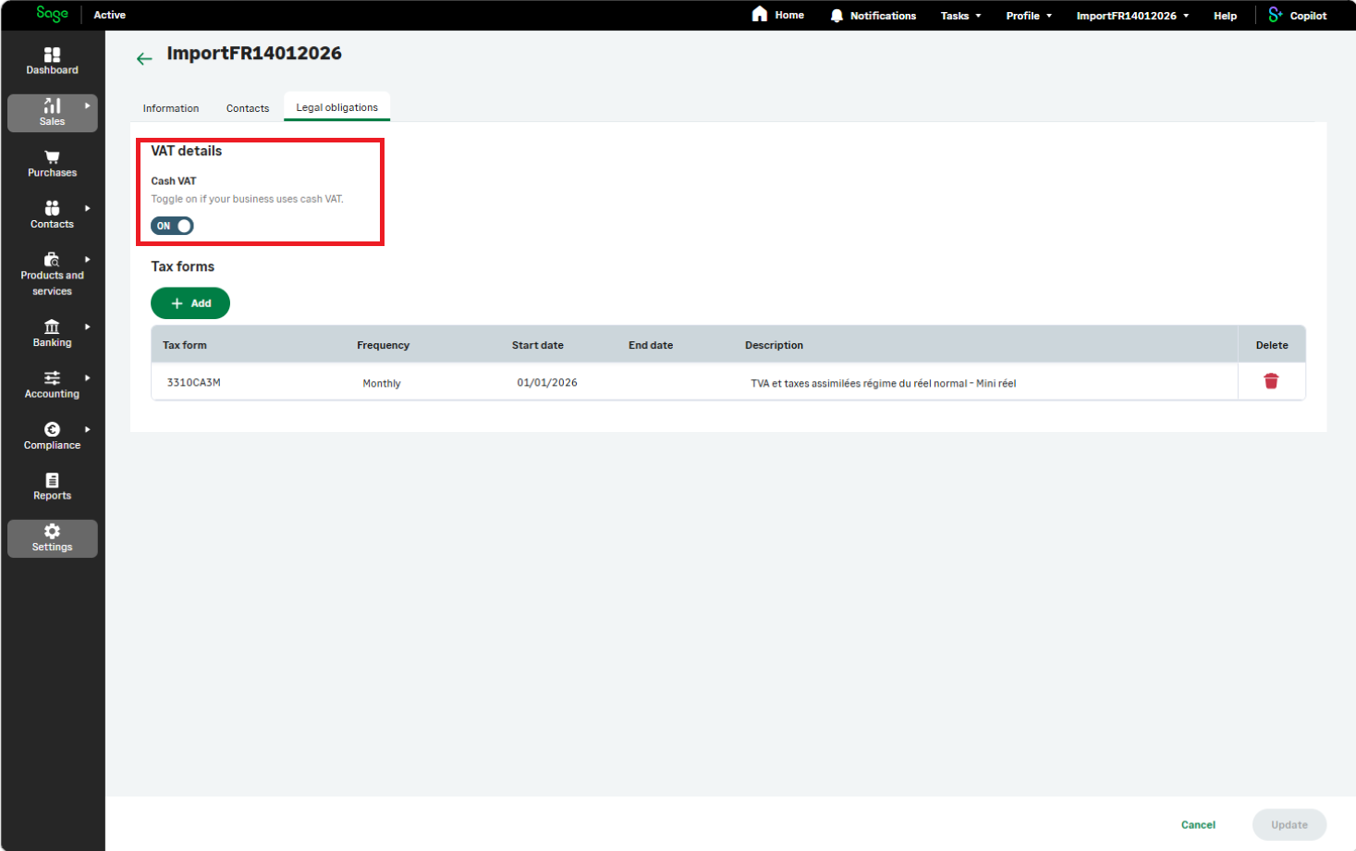Expand the Tasks dropdown menu
Viewport: 1356px width, 851px height.
click(960, 16)
